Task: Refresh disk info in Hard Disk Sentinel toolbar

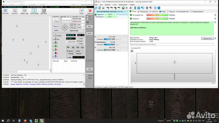Action: tap(96, 8)
